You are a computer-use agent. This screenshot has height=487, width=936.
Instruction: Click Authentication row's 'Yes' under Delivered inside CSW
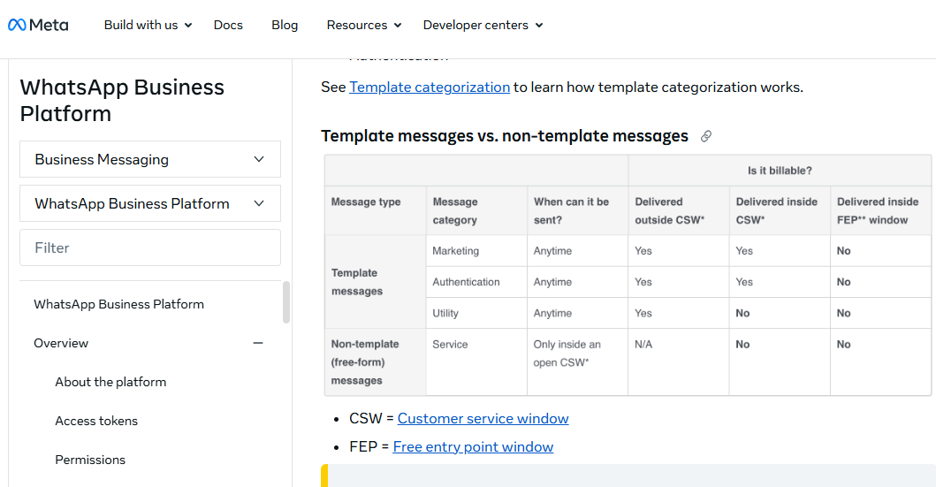coord(744,282)
